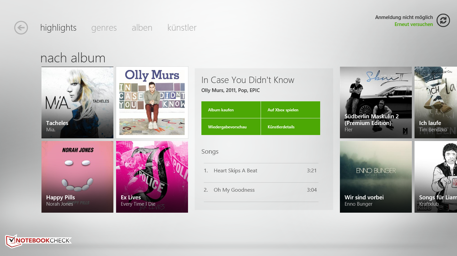This screenshot has width=457, height=256.
Task: Click the back arrow icon
Action: [21, 28]
